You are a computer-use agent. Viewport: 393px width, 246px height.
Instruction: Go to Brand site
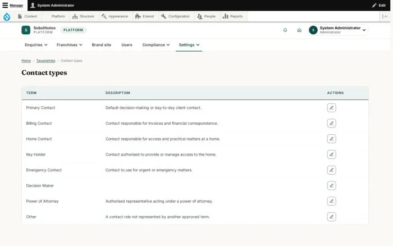pos(102,45)
